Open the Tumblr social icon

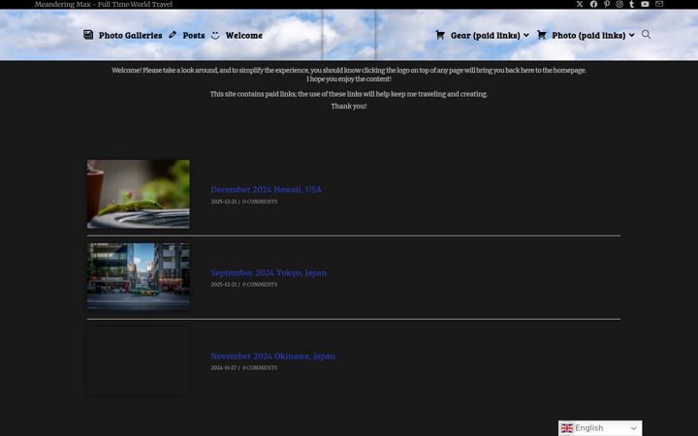[x=631, y=4]
